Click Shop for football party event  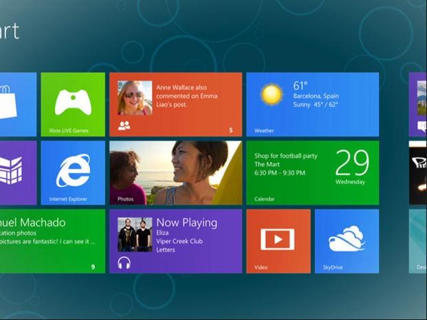click(286, 156)
